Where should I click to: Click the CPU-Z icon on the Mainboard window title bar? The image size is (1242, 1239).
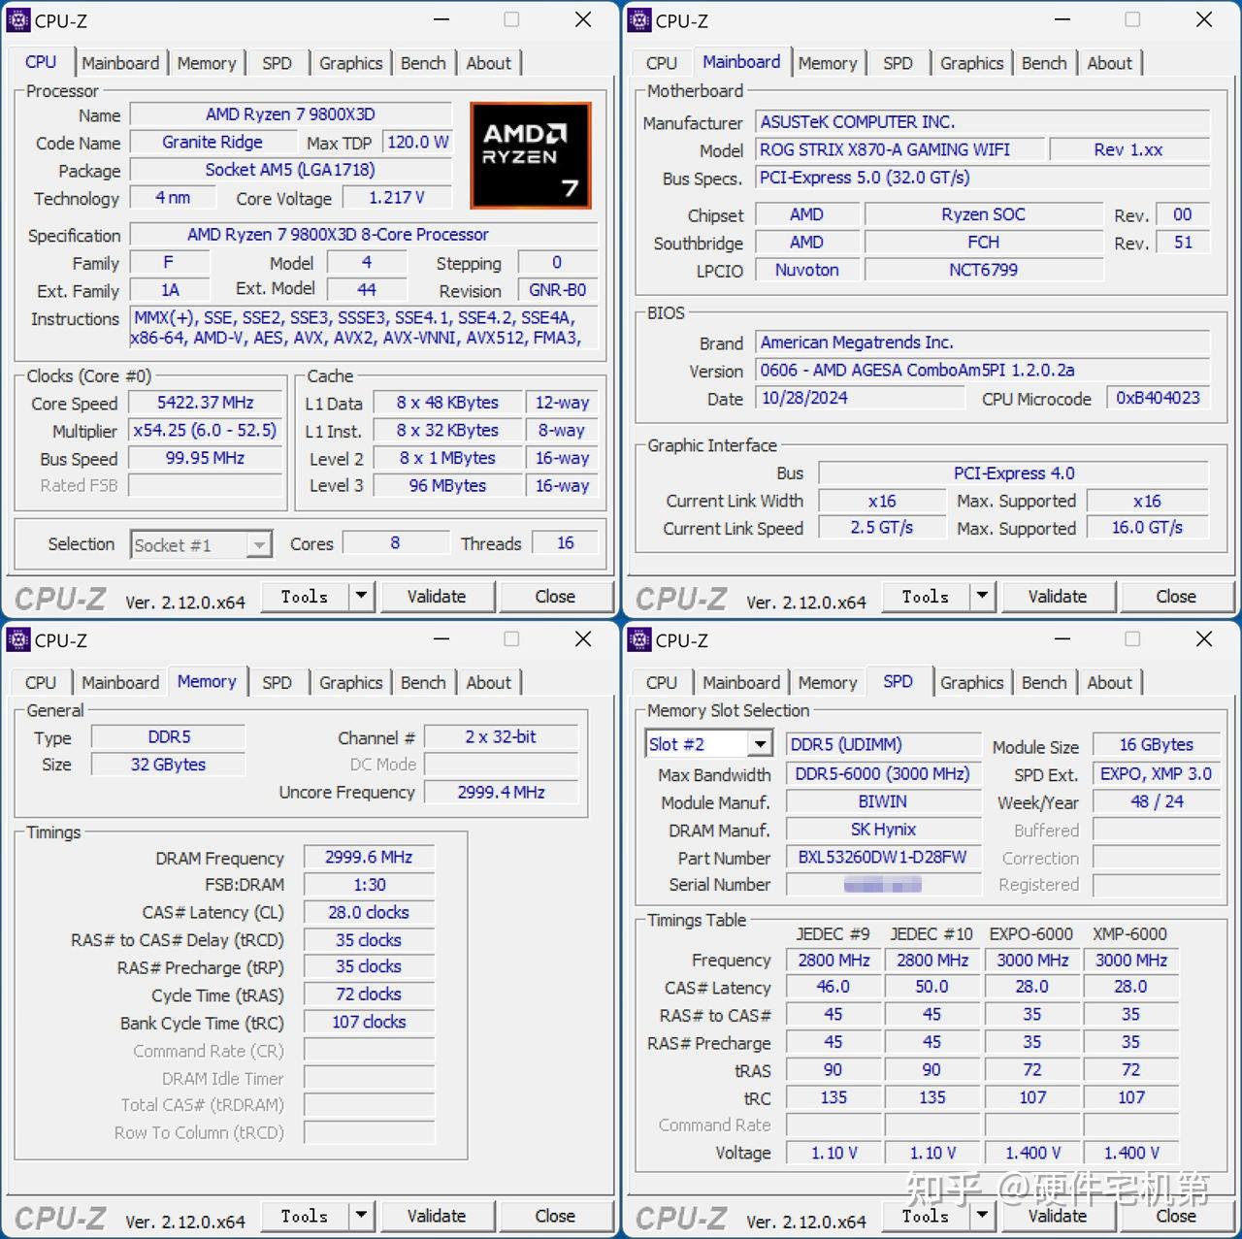(x=637, y=19)
